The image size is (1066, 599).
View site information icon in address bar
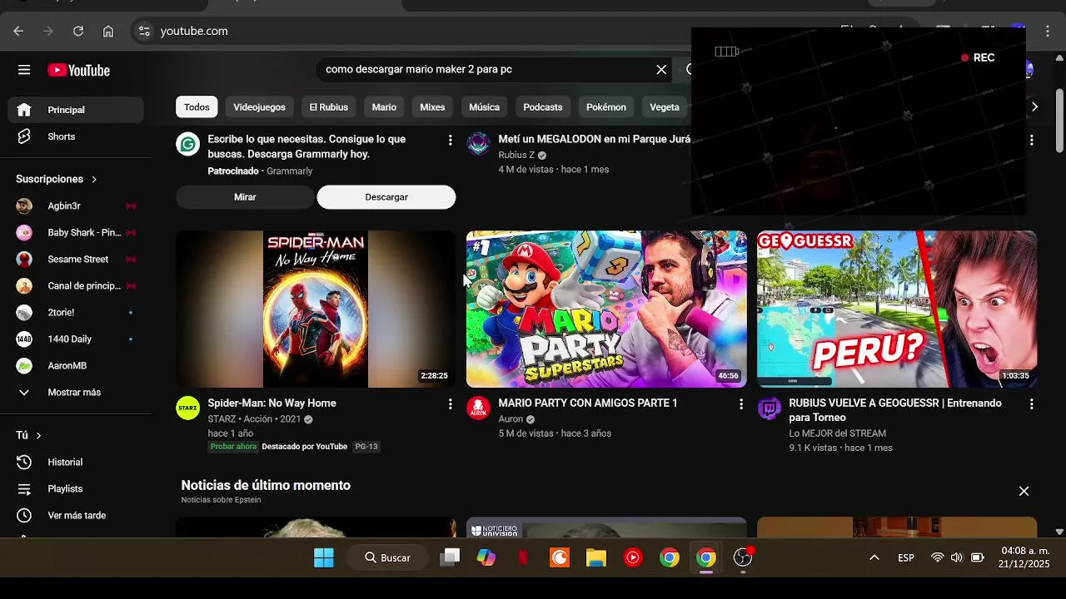[144, 31]
